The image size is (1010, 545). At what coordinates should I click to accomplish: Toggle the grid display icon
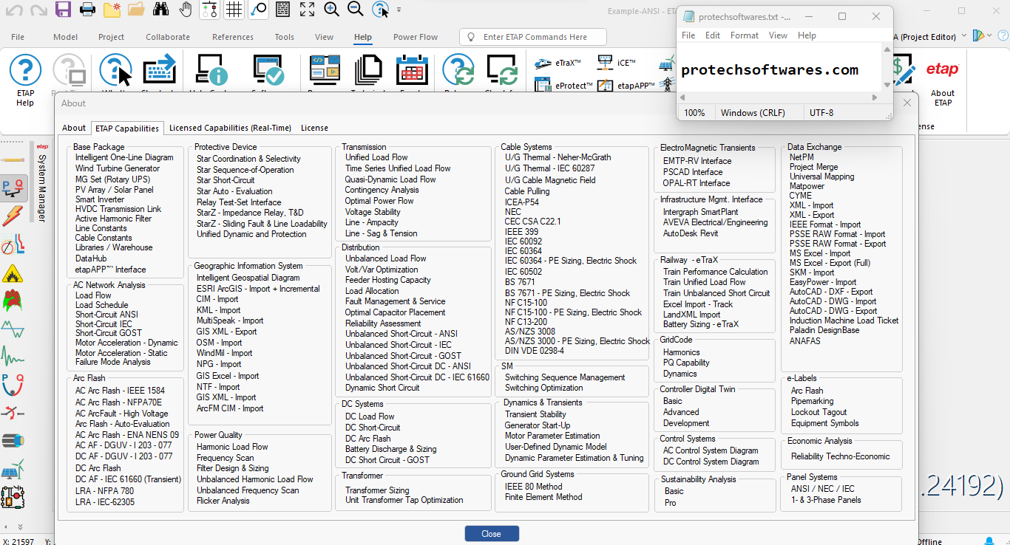point(234,10)
